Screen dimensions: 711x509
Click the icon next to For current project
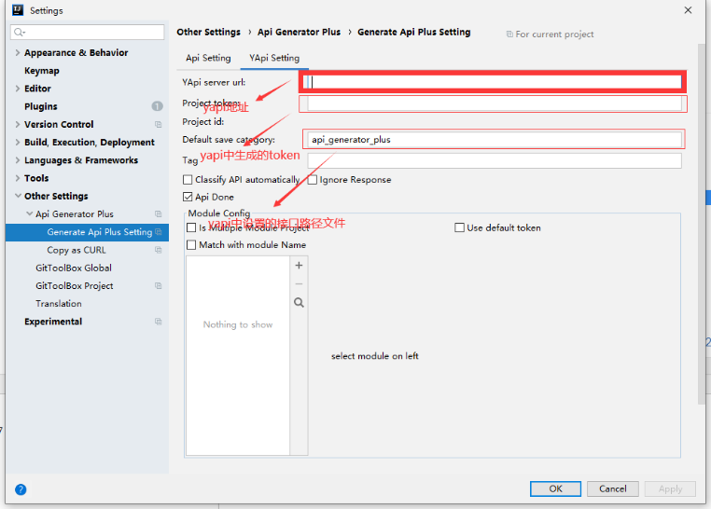click(x=509, y=34)
